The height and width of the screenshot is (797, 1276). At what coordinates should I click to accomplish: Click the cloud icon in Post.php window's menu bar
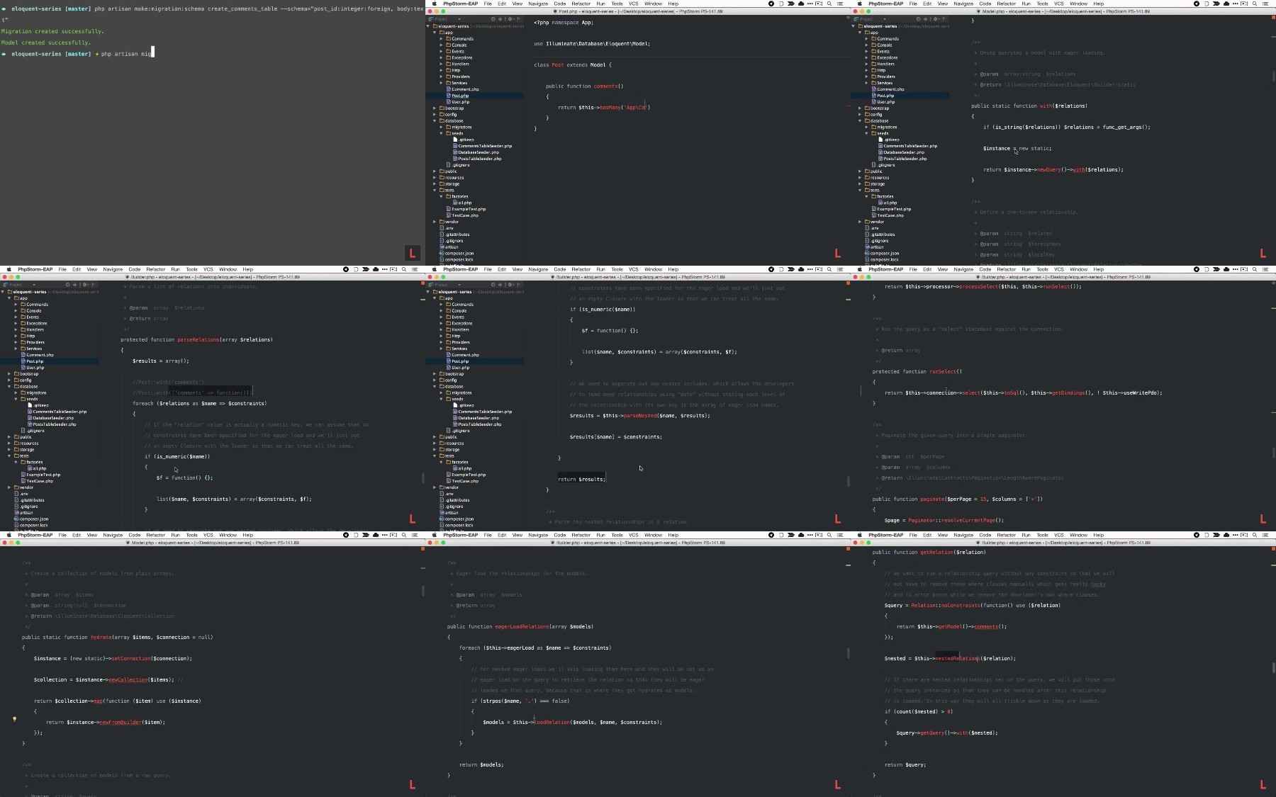pyautogui.click(x=801, y=4)
